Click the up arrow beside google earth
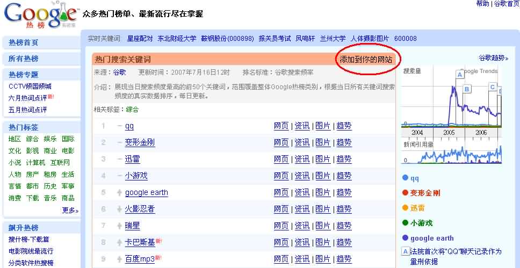Image resolution: width=520 pixels, height=268 pixels. tap(120, 193)
